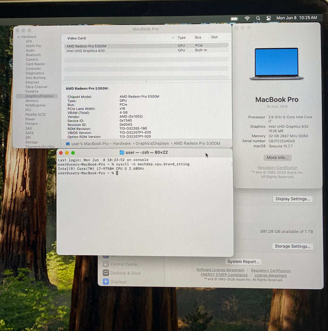
Task: Open the battery status menu bar icon
Action: [x=234, y=18]
